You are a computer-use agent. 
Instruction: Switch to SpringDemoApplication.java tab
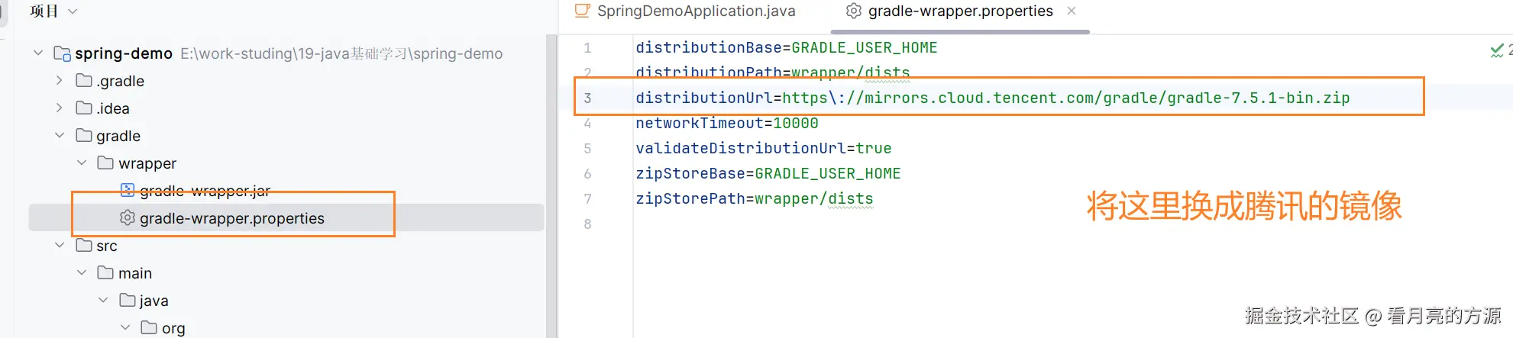coord(685,11)
